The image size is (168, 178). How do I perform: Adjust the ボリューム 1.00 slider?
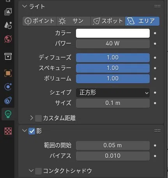(113, 79)
